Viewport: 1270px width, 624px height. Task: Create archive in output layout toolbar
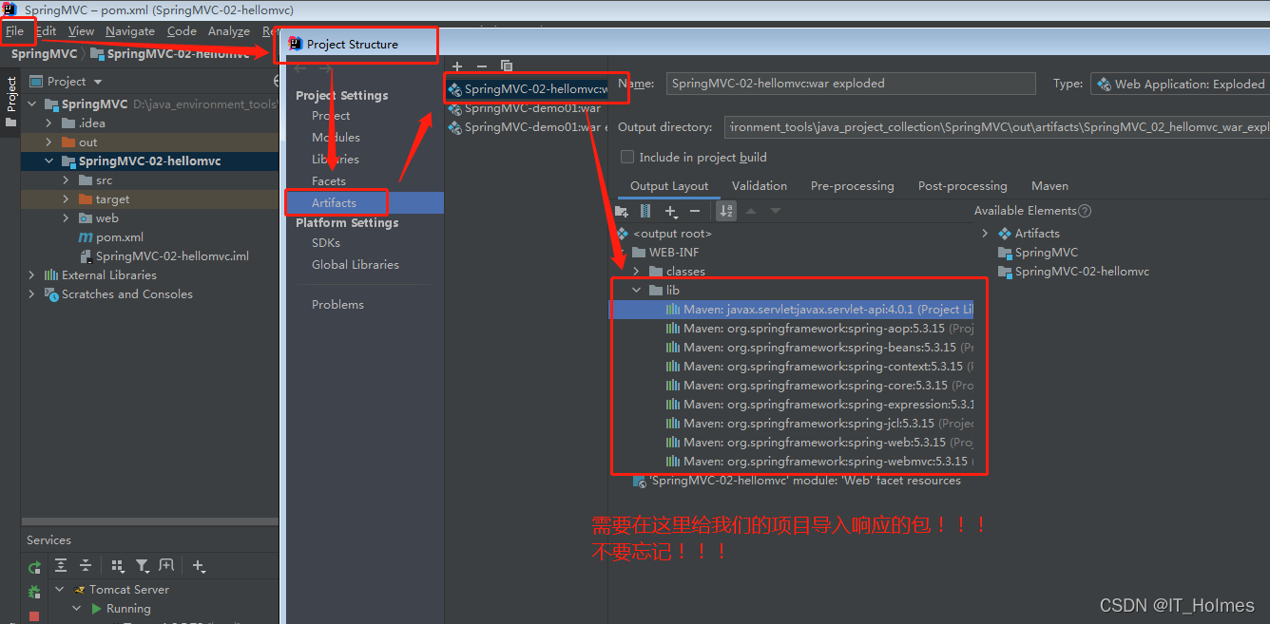coord(645,211)
